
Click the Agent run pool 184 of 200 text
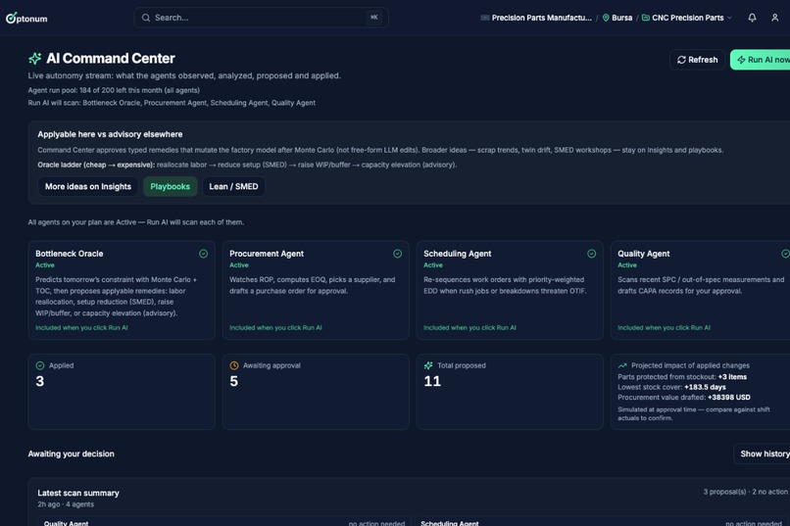pyautogui.click(x=114, y=90)
